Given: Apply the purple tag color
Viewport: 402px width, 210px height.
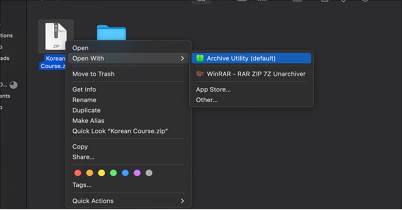Looking at the screenshot, I should coord(137,173).
